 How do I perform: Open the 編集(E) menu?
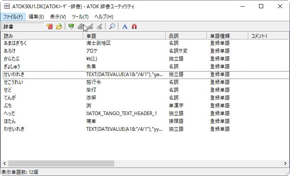(x=36, y=17)
